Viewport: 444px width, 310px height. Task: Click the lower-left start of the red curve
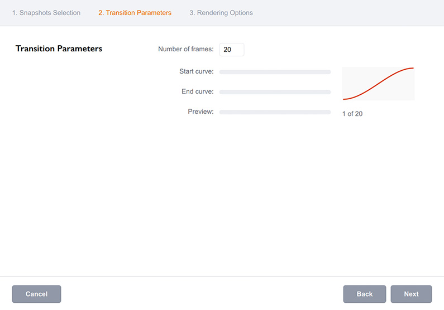[344, 99]
